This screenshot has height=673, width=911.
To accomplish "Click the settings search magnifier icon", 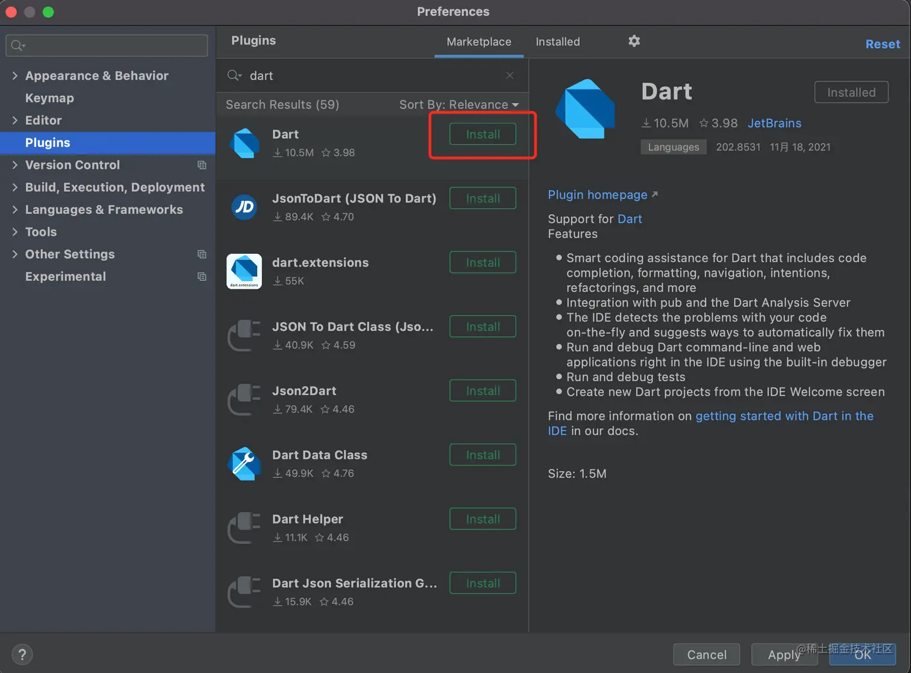I will click(18, 45).
